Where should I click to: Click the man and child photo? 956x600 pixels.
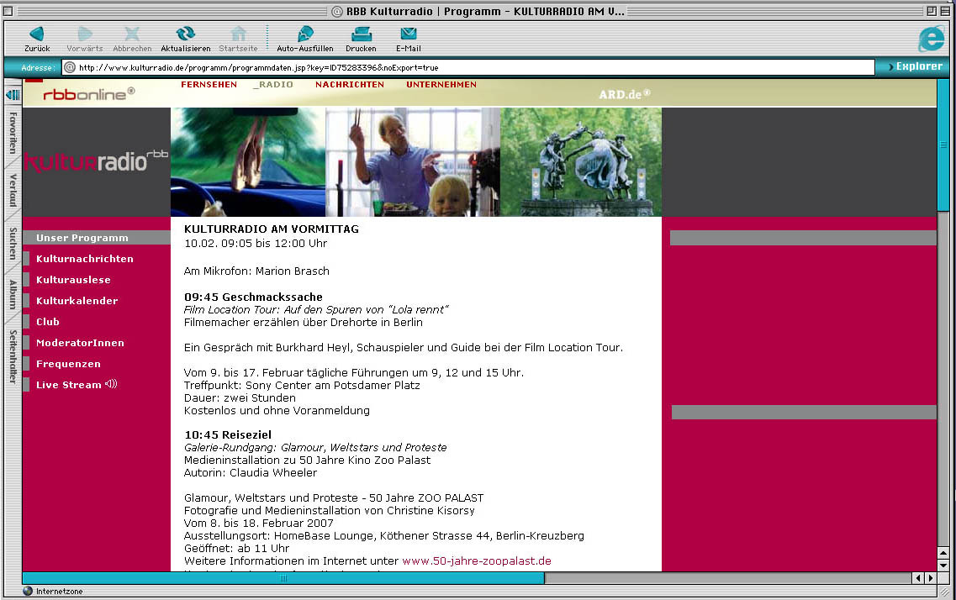pyautogui.click(x=413, y=162)
